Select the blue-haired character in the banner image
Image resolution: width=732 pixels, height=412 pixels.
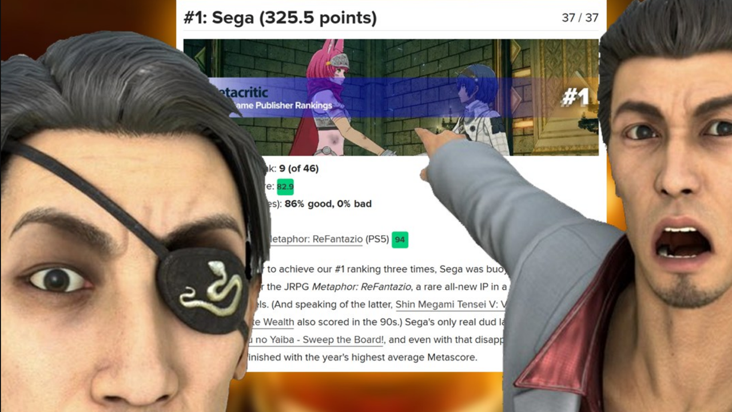pyautogui.click(x=478, y=109)
